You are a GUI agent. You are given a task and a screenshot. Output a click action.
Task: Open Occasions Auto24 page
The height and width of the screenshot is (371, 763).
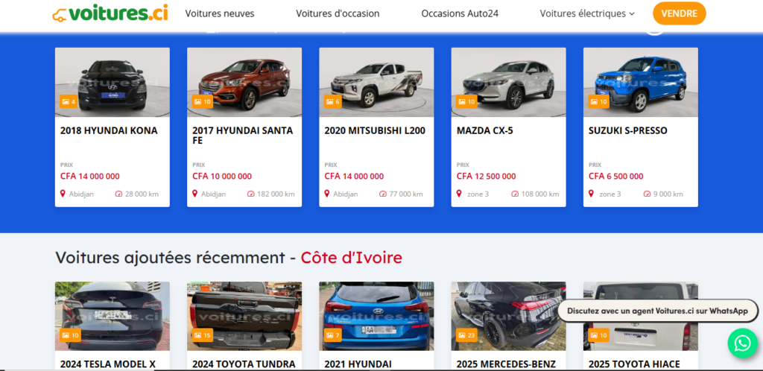click(459, 13)
